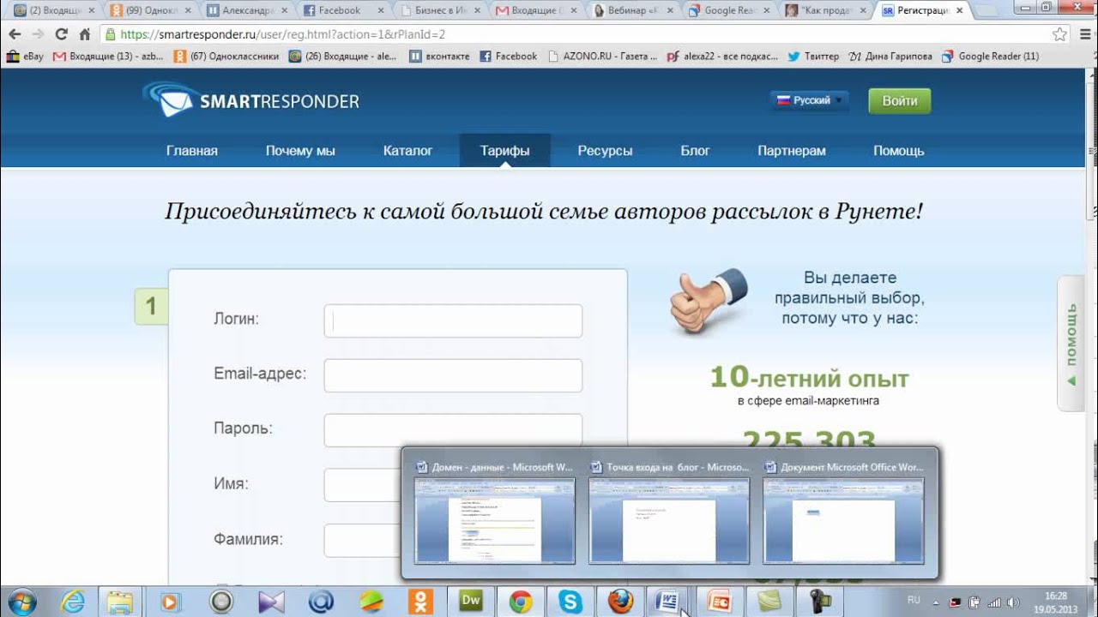1098x617 pixels.
Task: Open вконтакте bookmark
Action: [437, 56]
